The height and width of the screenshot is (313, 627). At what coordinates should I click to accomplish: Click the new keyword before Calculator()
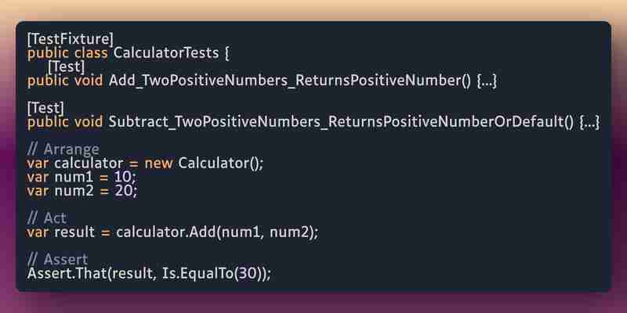pos(159,163)
